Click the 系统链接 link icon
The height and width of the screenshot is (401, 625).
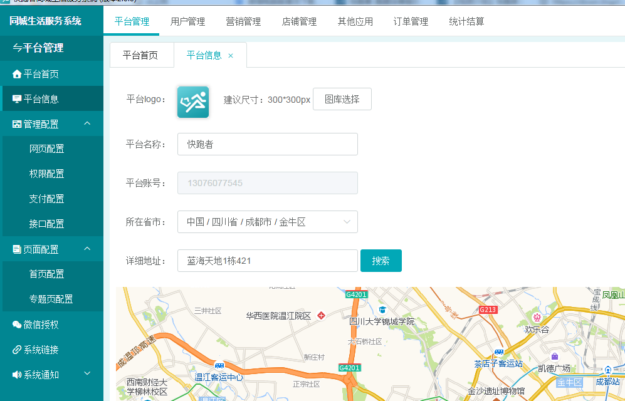point(17,350)
